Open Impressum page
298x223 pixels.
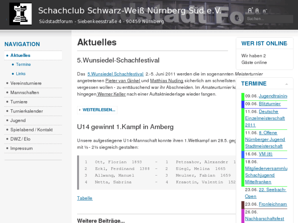21,149
